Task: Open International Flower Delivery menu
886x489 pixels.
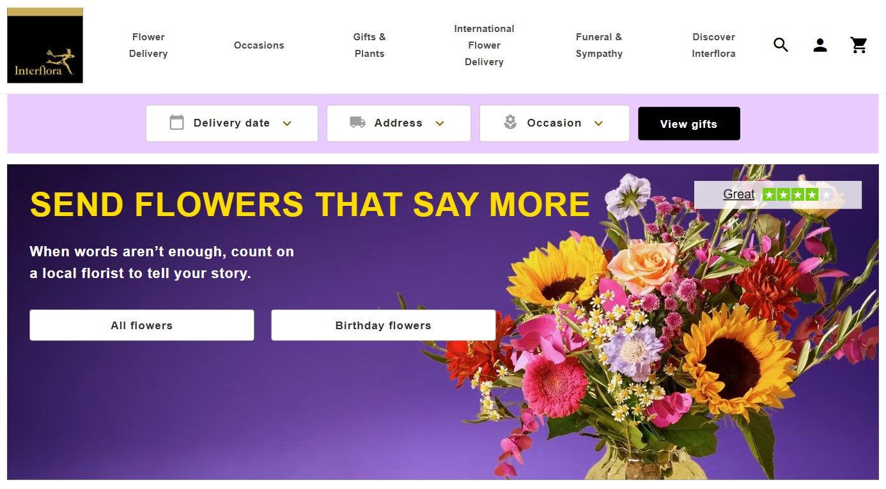Action: (x=484, y=45)
